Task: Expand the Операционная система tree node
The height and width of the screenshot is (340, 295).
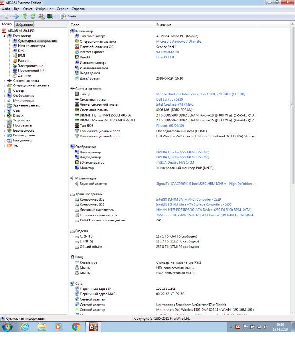Action: tap(4, 85)
